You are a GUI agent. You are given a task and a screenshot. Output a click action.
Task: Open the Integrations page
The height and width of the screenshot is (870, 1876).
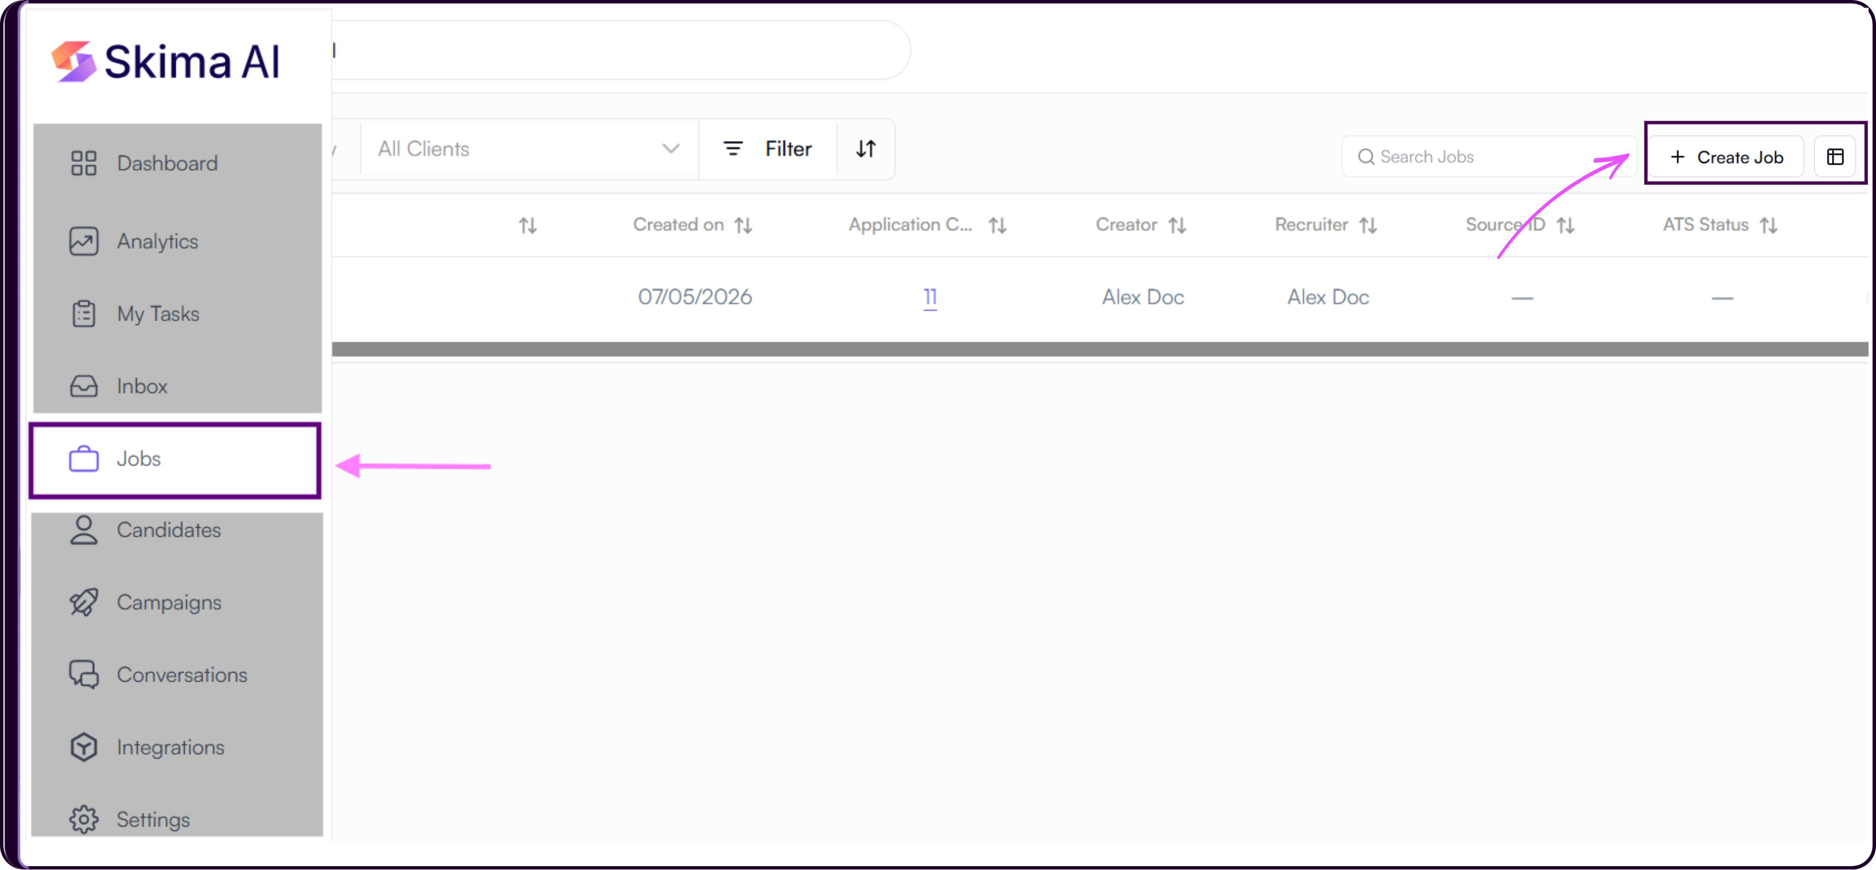[x=177, y=747]
